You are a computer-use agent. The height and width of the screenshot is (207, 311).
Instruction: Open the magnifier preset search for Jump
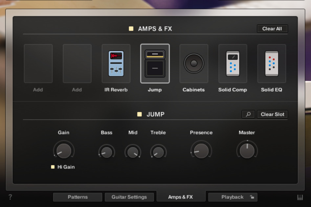[248, 114]
